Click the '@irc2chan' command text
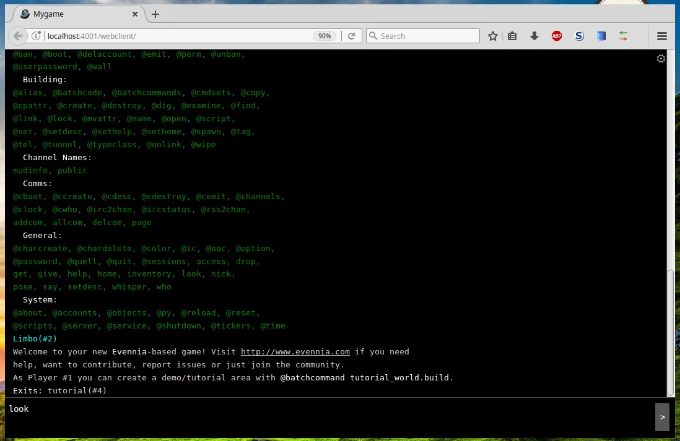 click(x=109, y=210)
